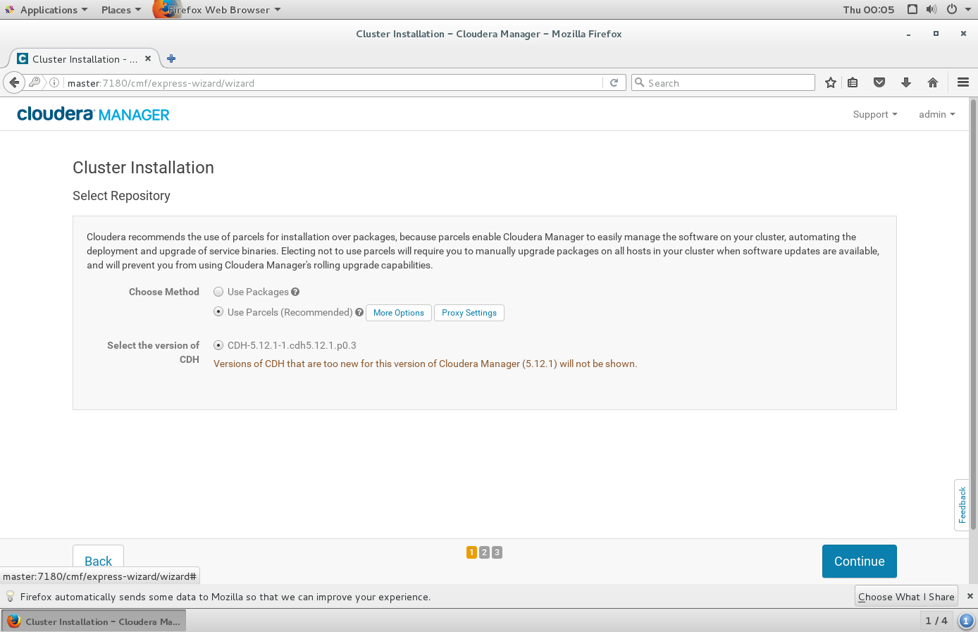Open the downloads arrow icon
Screen dimensions: 978x632
[906, 82]
